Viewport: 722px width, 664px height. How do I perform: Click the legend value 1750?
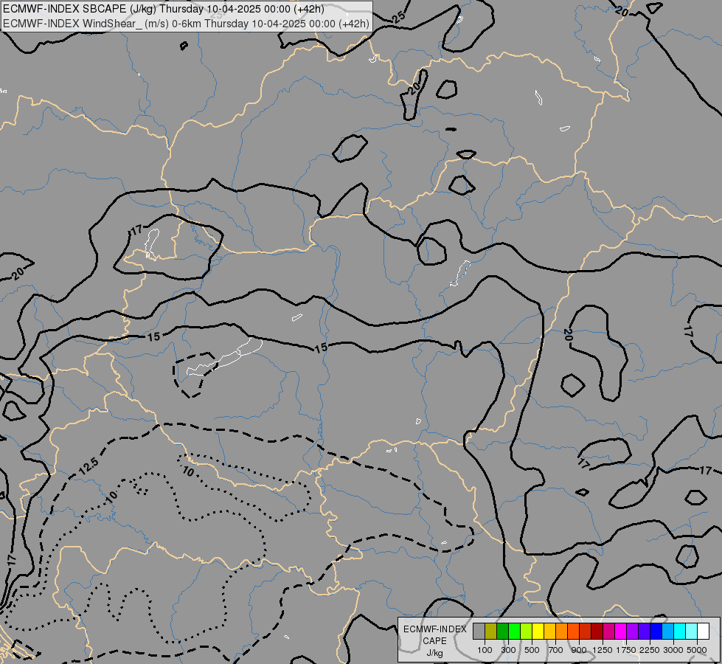626,650
